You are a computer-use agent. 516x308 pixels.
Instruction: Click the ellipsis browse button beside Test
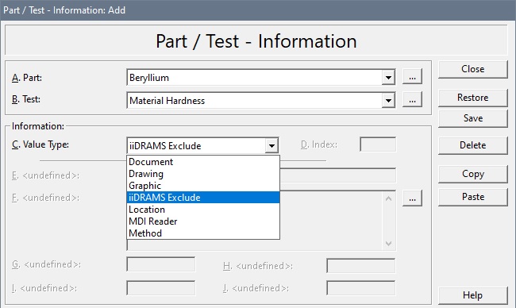pyautogui.click(x=412, y=100)
